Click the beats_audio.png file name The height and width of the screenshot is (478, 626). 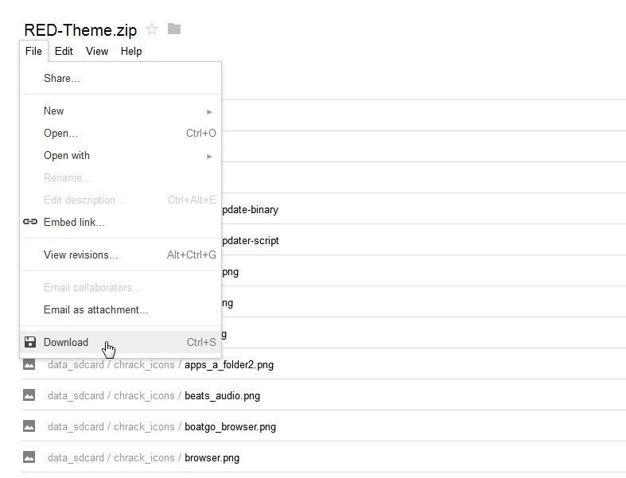pyautogui.click(x=223, y=396)
